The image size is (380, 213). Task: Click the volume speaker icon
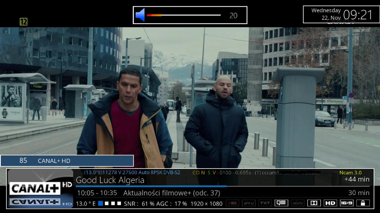click(140, 15)
